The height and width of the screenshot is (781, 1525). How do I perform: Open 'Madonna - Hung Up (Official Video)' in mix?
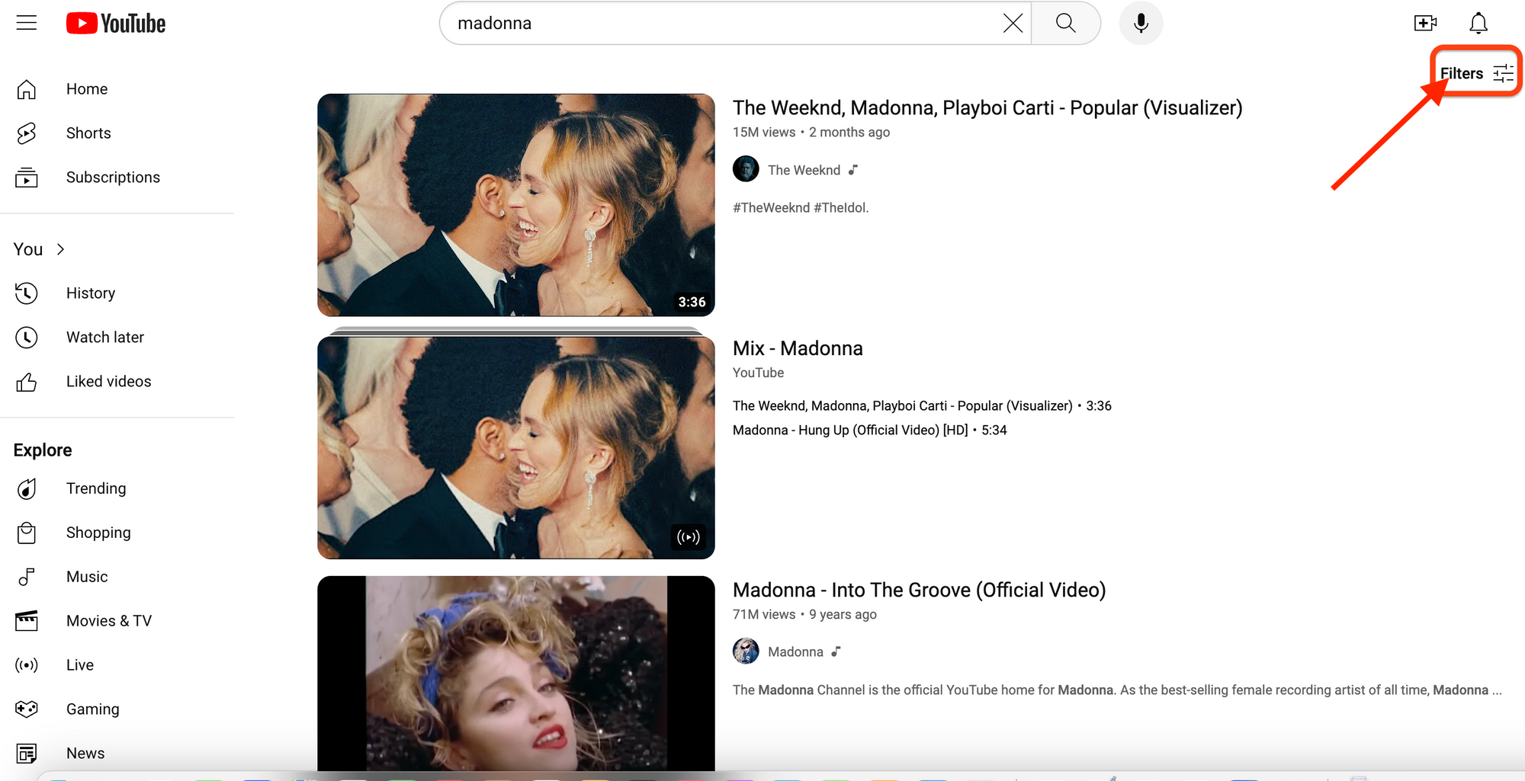point(869,430)
